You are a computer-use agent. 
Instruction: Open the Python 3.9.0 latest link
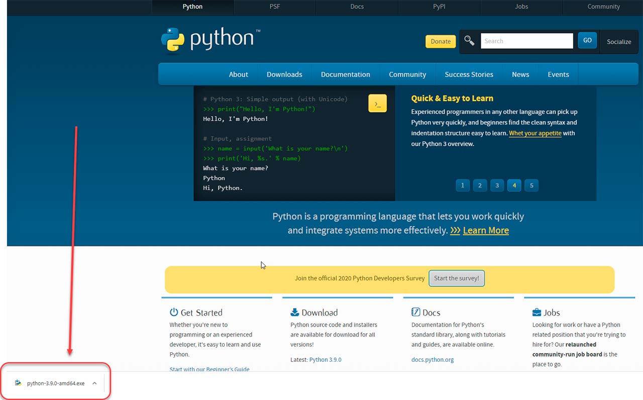(x=325, y=360)
